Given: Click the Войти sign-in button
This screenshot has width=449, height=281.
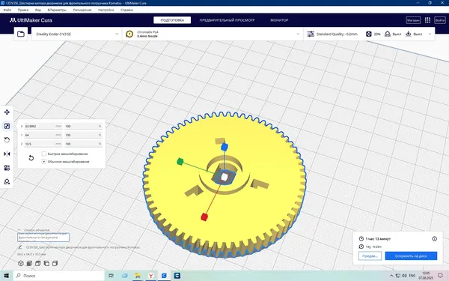Looking at the screenshot, I should click(440, 20).
